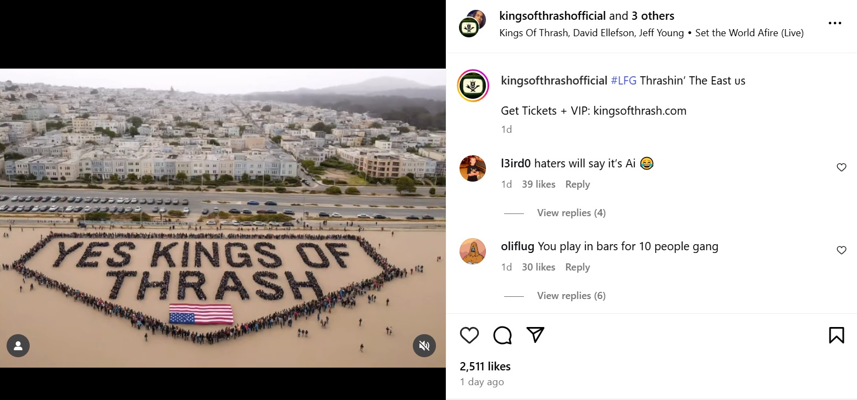857x400 pixels.
Task: Like oliflug's comment
Action: click(841, 250)
